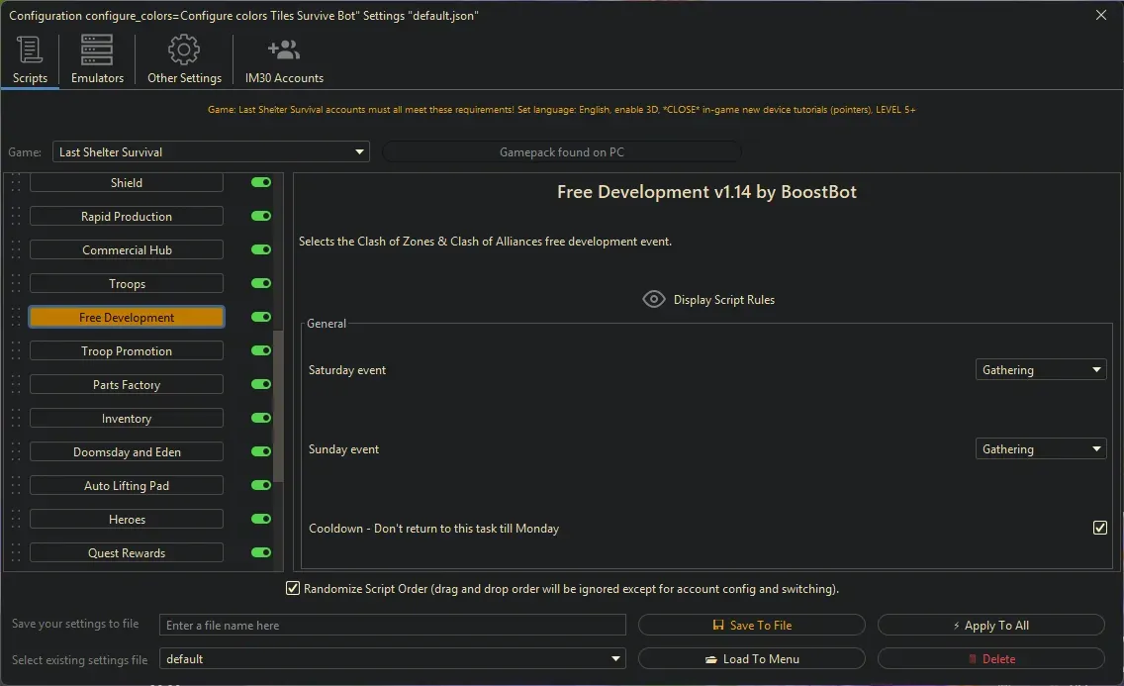1124x686 pixels.
Task: Click the drag handle beside Heroes
Action: click(x=16, y=520)
